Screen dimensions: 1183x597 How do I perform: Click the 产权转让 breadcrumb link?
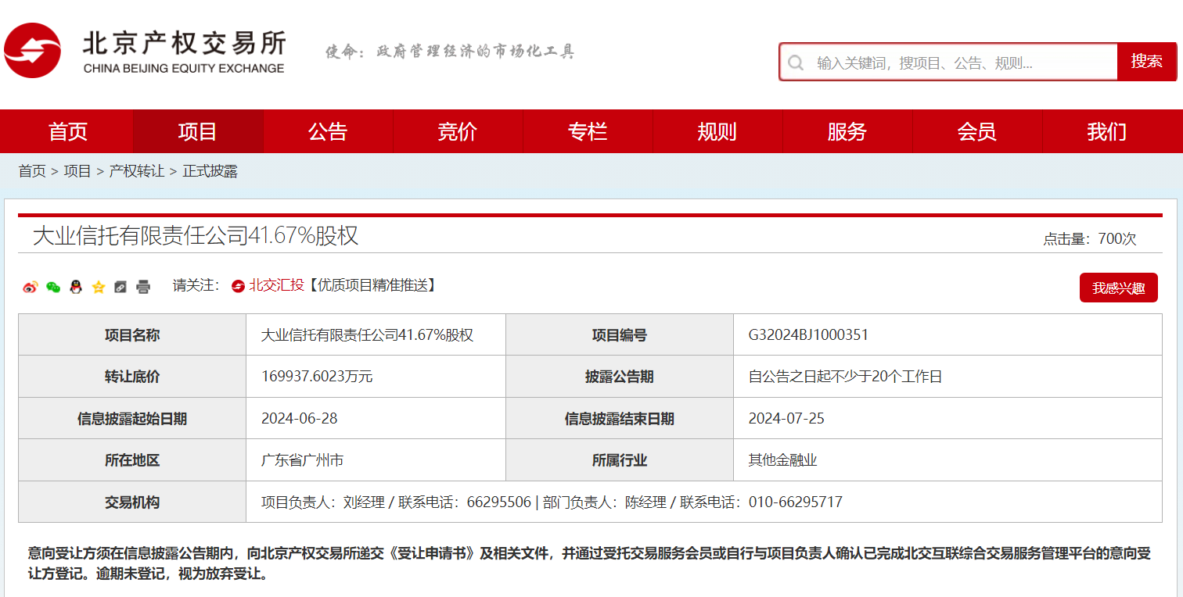(137, 171)
